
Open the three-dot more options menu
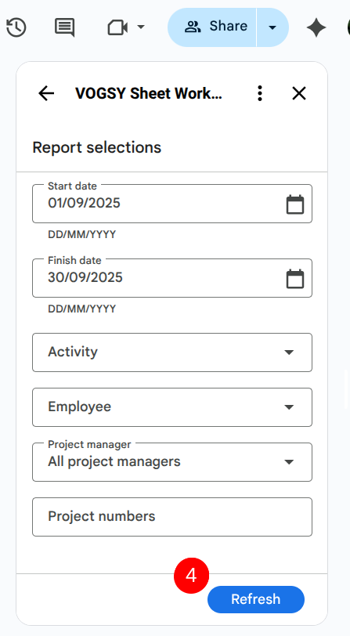tap(260, 94)
